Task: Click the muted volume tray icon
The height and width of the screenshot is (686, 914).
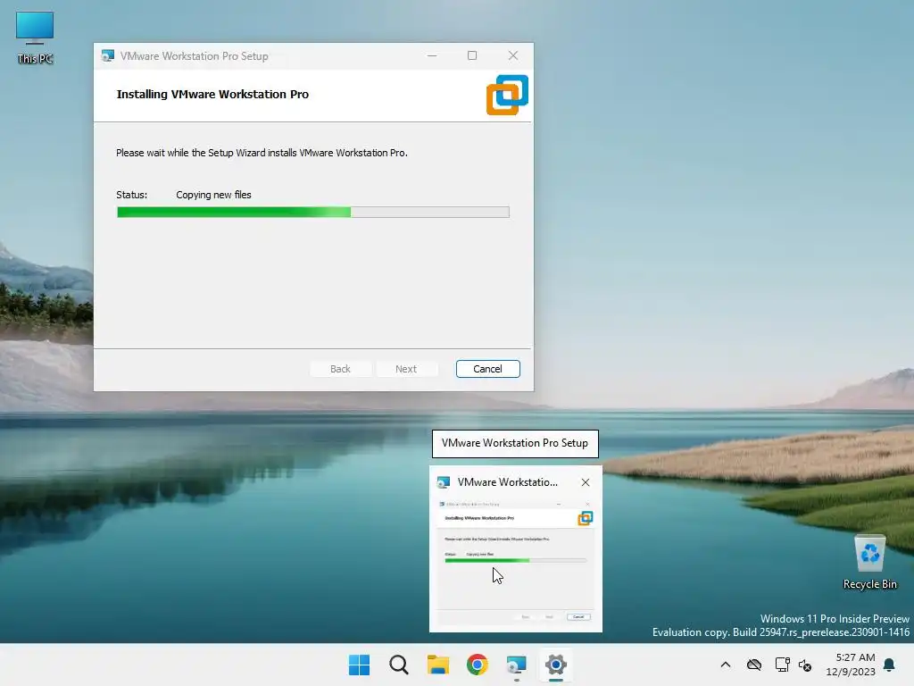Action: pos(805,665)
